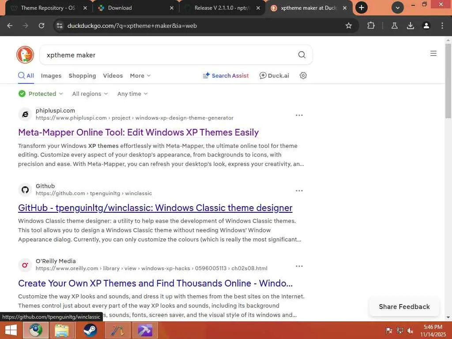Open more options for Github result

coord(299,191)
